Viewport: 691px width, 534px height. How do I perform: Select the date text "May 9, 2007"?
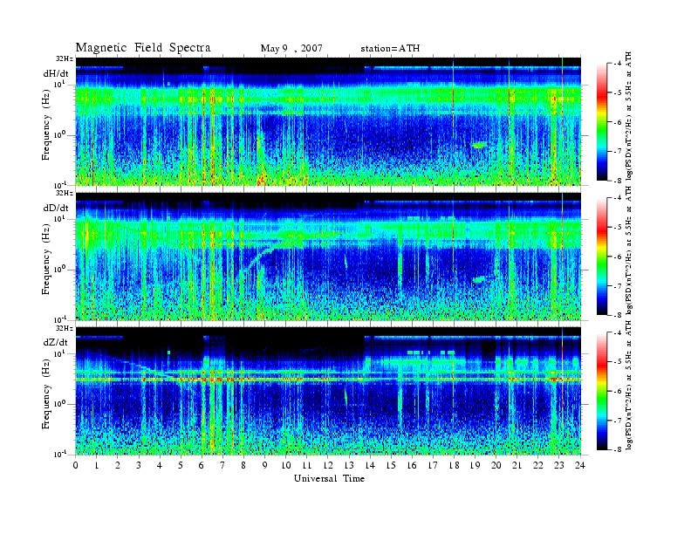pyautogui.click(x=291, y=49)
